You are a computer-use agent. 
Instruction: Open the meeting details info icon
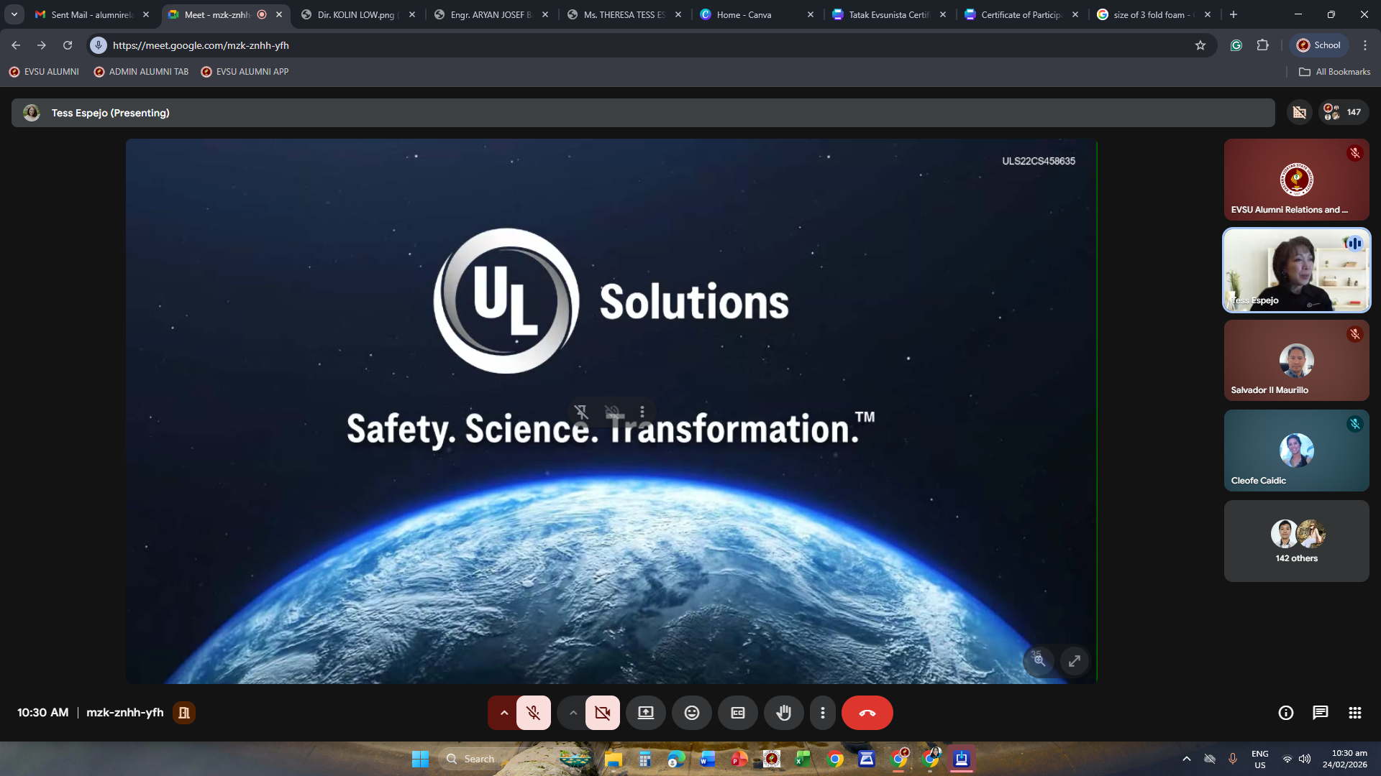(1285, 713)
